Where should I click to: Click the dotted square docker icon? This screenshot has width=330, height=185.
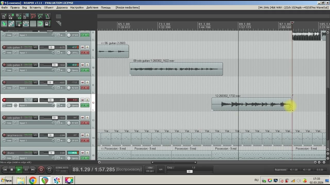click(x=59, y=17)
